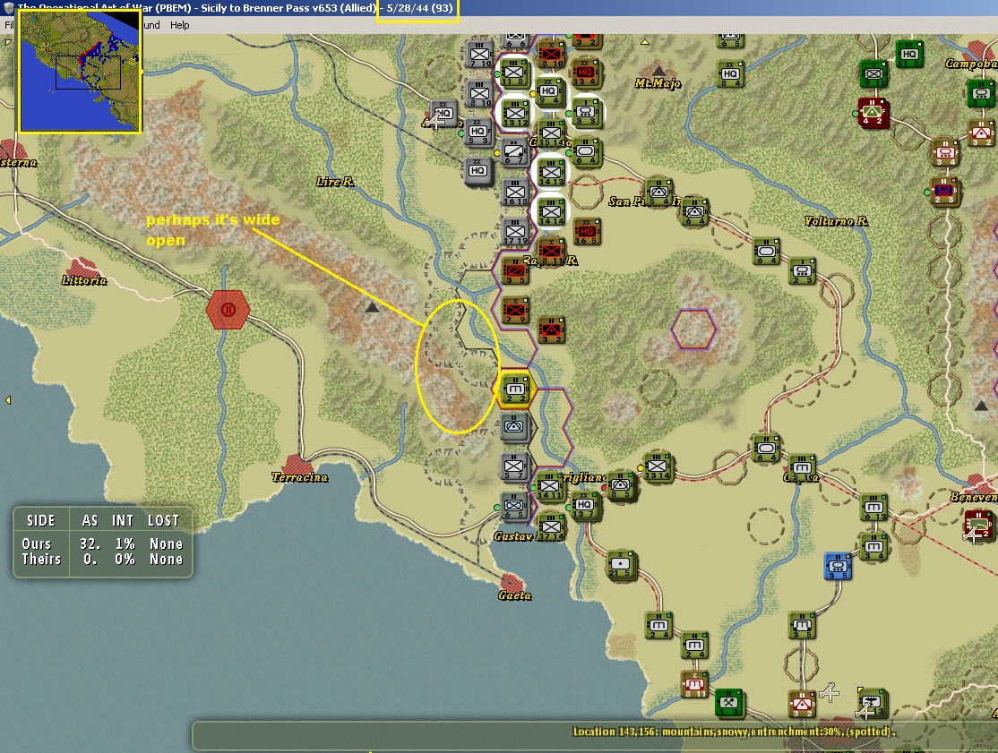Select grey infantry regiment 7-10
The image size is (998, 753).
coord(480,55)
